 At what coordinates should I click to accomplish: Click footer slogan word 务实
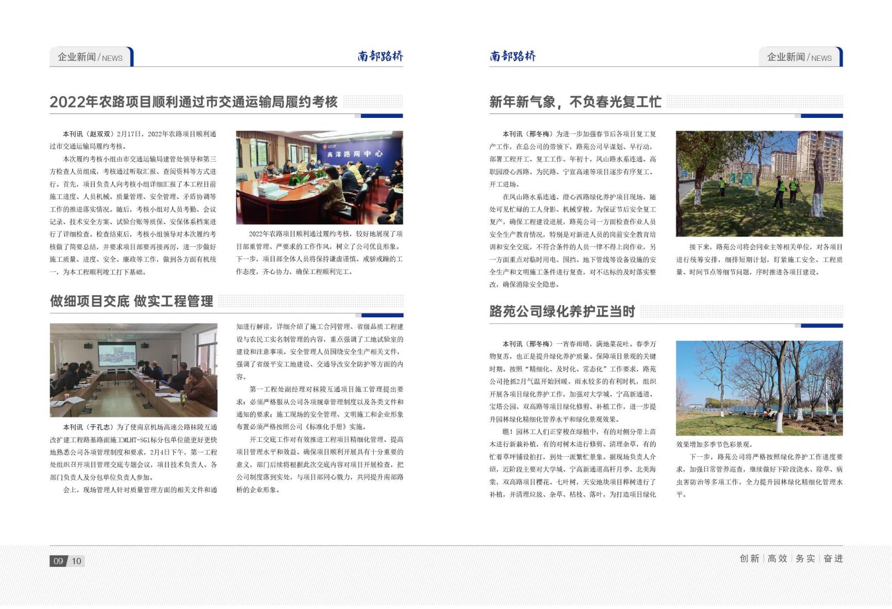point(805,559)
